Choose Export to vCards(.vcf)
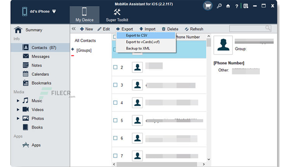290x167 pixels. point(146,42)
